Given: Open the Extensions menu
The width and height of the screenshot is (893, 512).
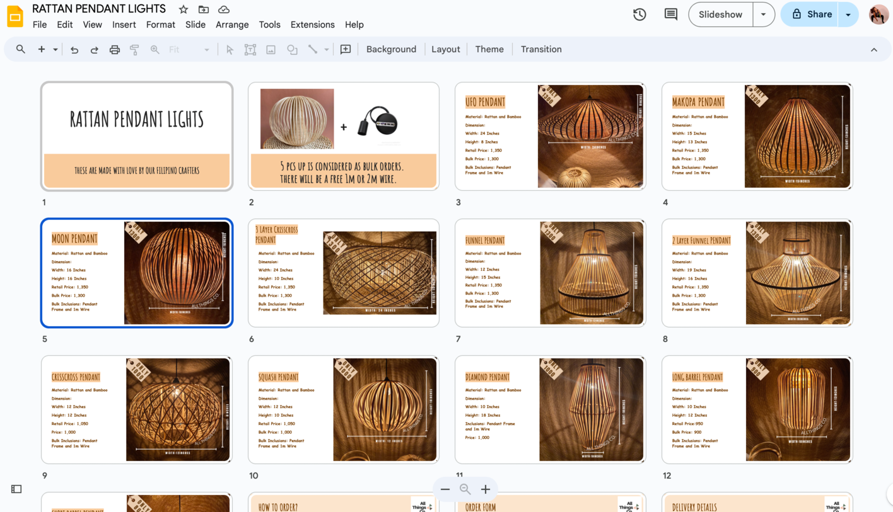Looking at the screenshot, I should tap(313, 25).
